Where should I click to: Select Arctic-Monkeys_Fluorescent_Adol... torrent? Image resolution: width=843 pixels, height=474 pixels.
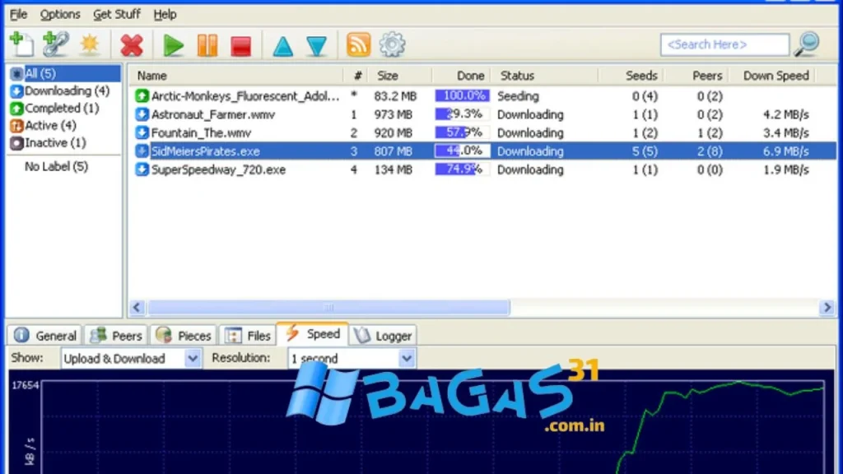tap(245, 96)
